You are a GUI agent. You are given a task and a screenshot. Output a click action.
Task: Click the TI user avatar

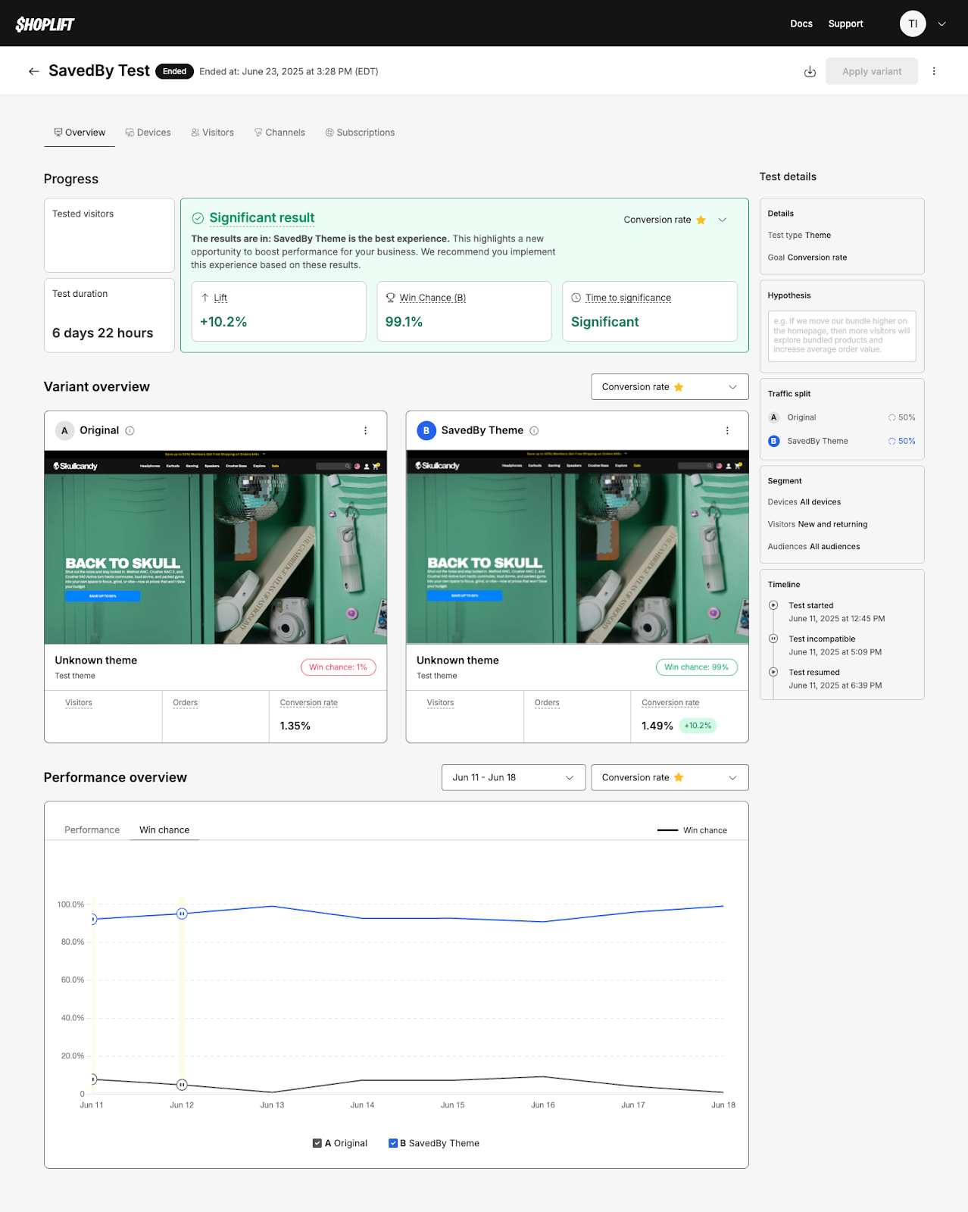[x=913, y=23]
